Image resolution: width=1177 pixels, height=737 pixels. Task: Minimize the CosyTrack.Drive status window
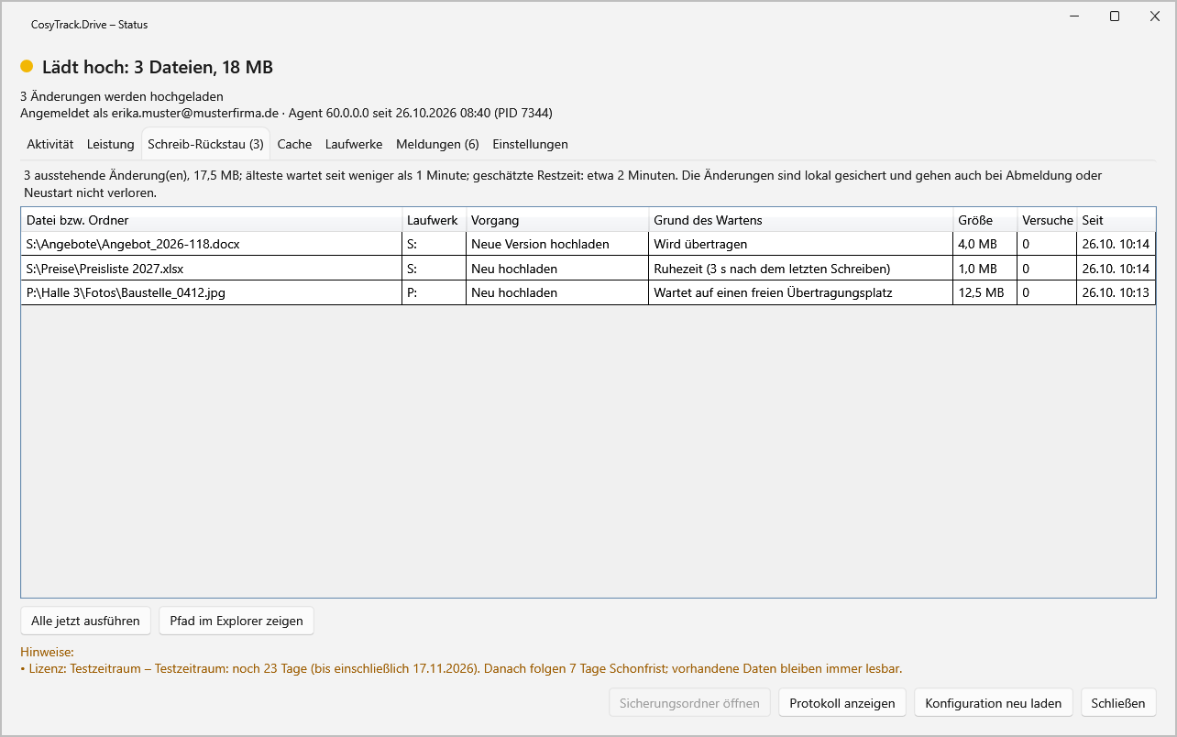tap(1074, 16)
